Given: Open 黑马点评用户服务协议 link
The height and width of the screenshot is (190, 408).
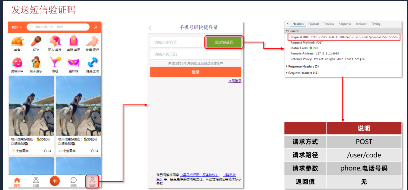Looking at the screenshot, I should click(x=200, y=175).
